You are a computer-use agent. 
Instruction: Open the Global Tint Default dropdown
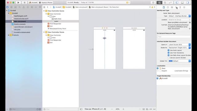tap(179, 61)
